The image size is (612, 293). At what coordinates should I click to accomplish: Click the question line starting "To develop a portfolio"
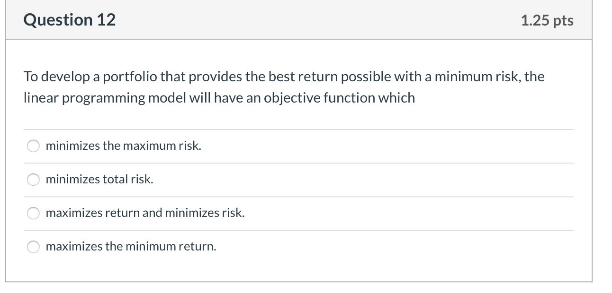click(284, 77)
